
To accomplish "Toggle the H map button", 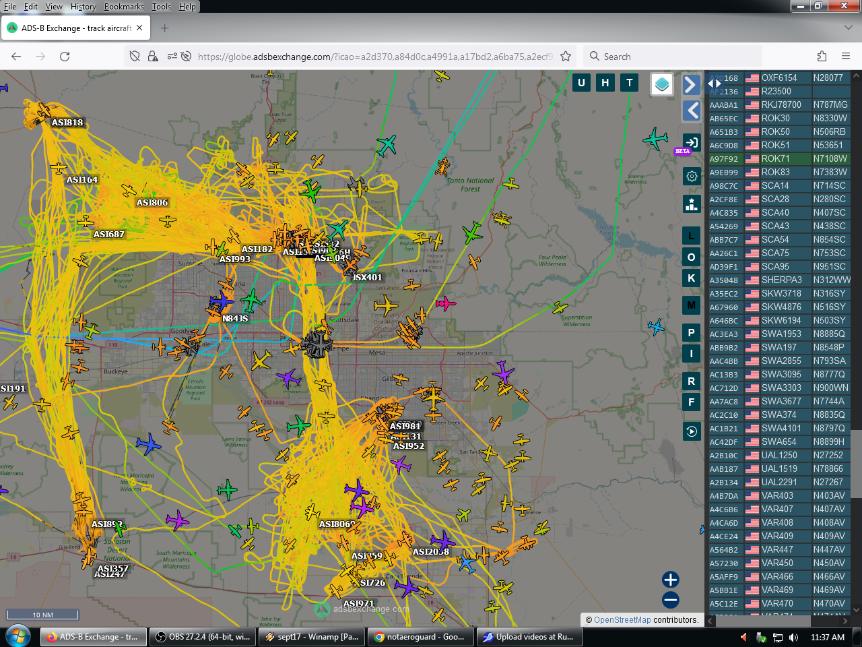I will (x=605, y=83).
